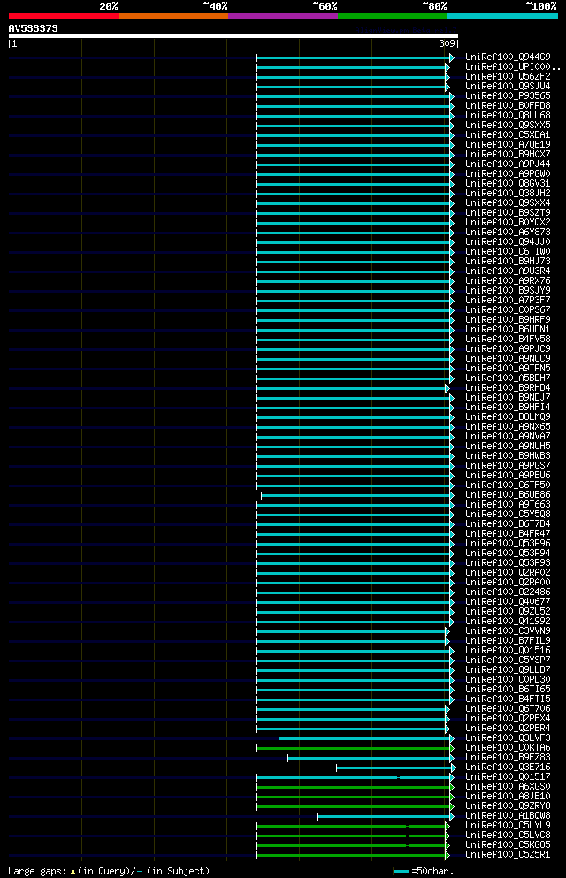Screen dimensions: 566x878
Task: Select hit label UniRef100_A9U3R4
Action: (508, 271)
